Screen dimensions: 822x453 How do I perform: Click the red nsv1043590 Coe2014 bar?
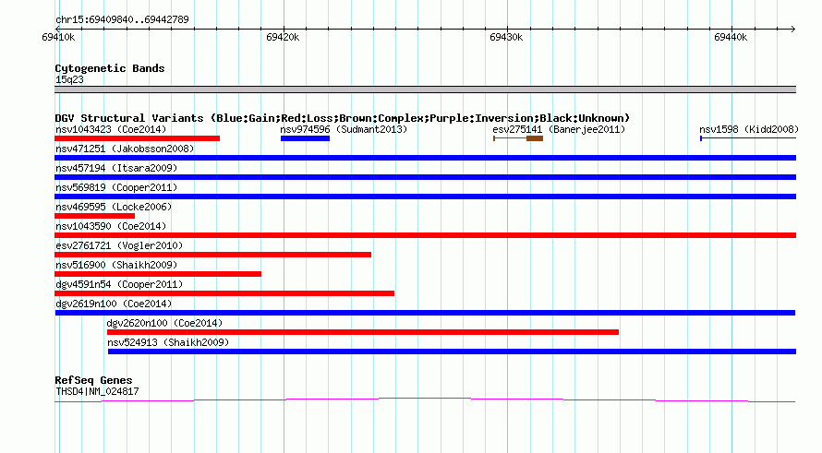pos(425,235)
